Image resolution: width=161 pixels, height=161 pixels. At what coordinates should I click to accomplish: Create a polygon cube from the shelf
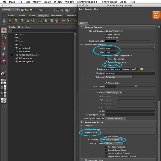point(16,21)
